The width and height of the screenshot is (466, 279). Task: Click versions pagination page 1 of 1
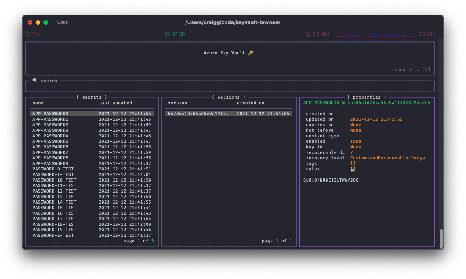click(277, 241)
